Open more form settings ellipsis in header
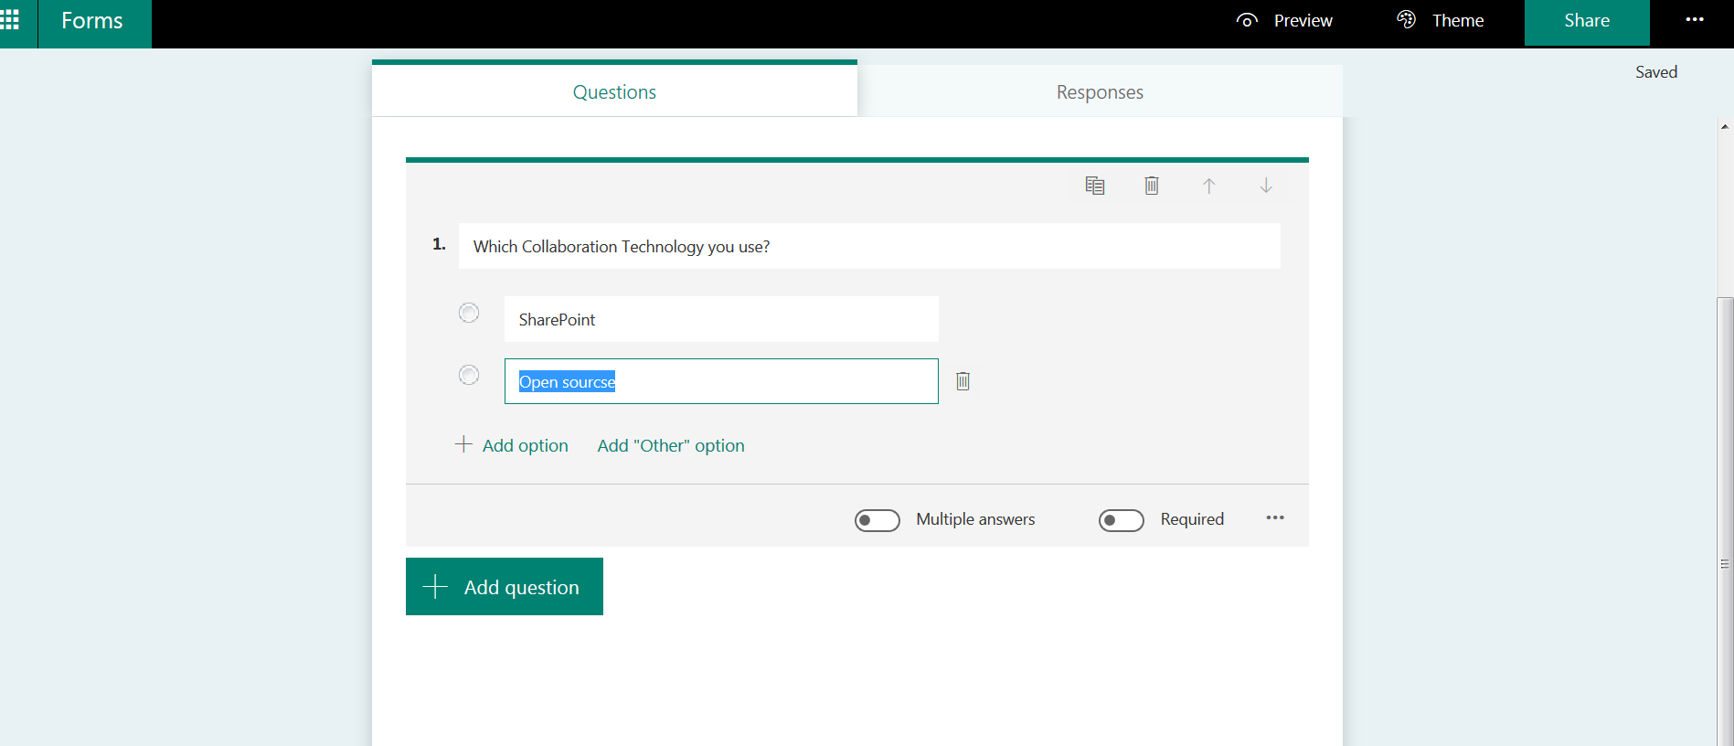The height and width of the screenshot is (746, 1734). 1694,20
